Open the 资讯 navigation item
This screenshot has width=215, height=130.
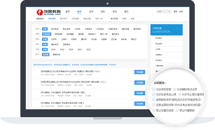[115, 12]
